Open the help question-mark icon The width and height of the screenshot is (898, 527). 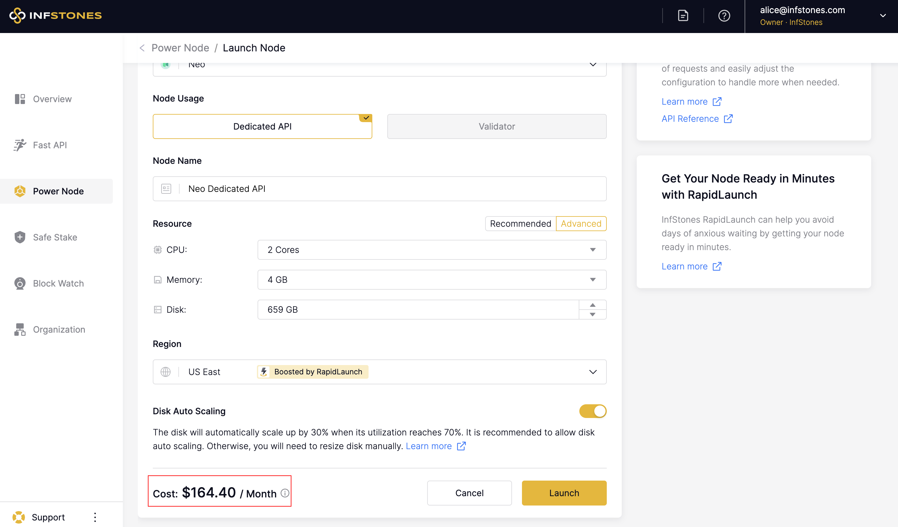coord(724,16)
